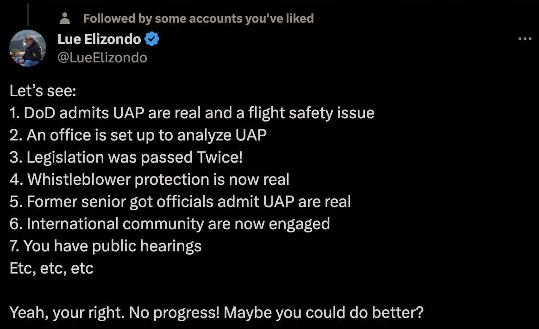Viewport: 539px width, 329px height.
Task: Open the @LueElizondo handle link
Action: click(102, 57)
